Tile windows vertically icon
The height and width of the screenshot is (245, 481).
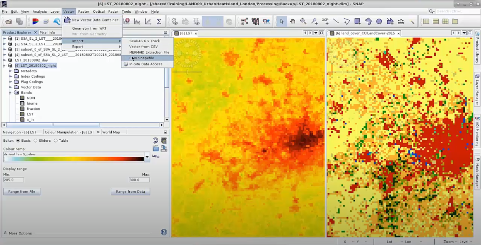click(436, 22)
